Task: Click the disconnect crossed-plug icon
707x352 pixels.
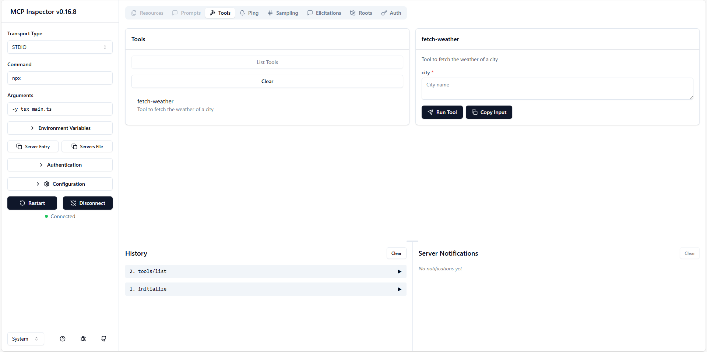Action: 73,203
